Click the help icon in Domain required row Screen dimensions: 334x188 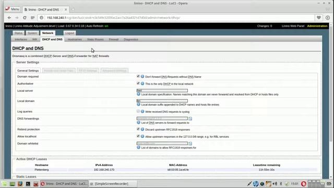pyautogui.click(x=142, y=77)
